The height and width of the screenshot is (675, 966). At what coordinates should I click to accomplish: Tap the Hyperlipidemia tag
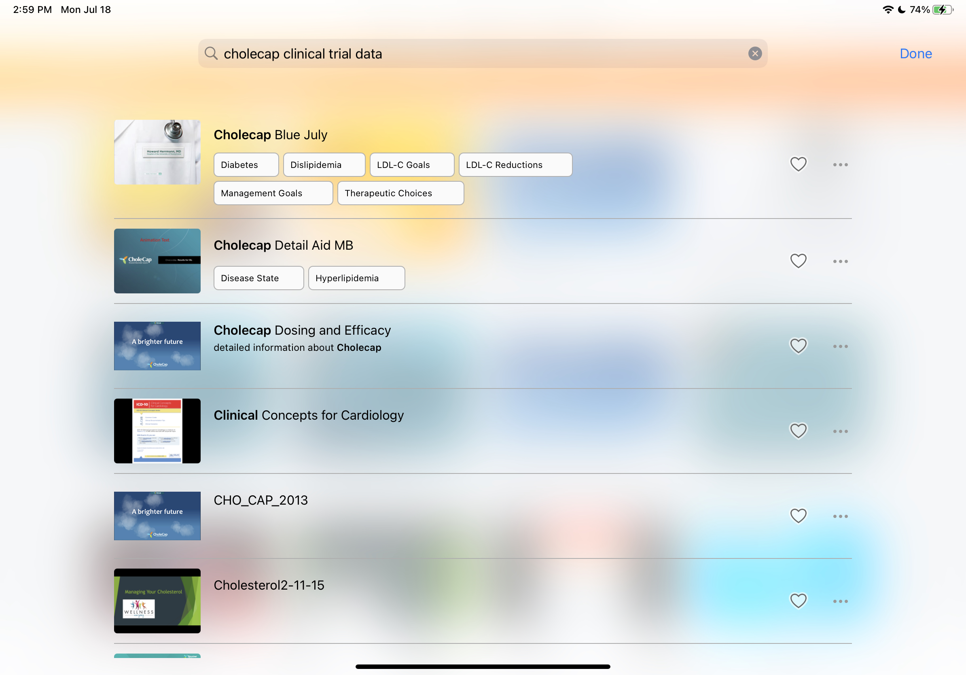[356, 278]
